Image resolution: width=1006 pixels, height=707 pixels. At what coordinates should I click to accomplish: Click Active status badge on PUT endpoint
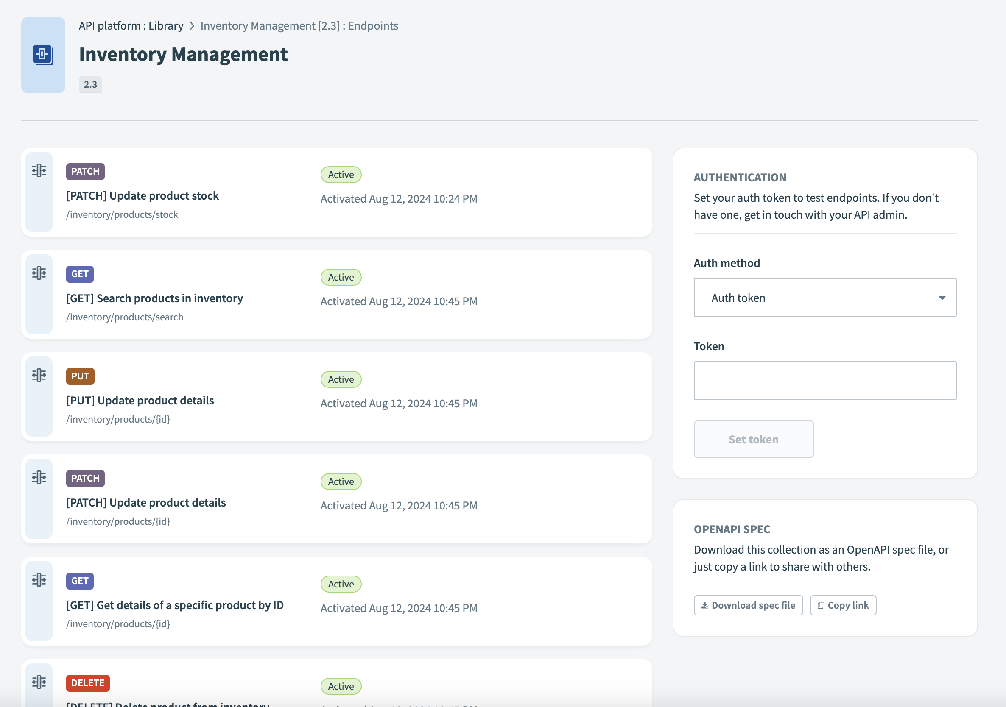[341, 379]
